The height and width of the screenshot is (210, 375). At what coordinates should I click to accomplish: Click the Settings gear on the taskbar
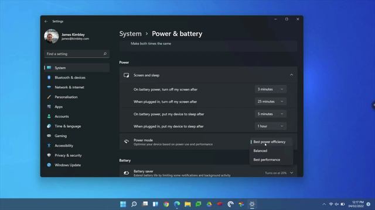click(x=252, y=204)
